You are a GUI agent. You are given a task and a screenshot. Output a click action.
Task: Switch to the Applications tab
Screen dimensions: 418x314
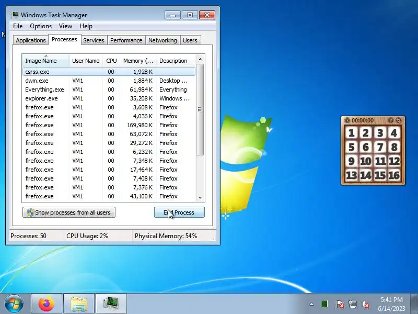coord(31,40)
